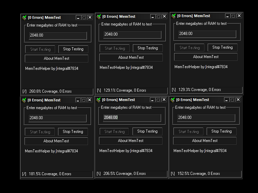Focus the RAM megabytes field in 129.1% window

point(132,35)
